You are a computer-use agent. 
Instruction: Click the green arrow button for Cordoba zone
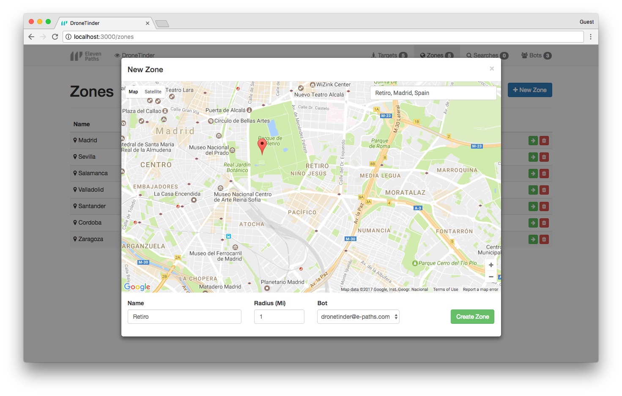[533, 223]
